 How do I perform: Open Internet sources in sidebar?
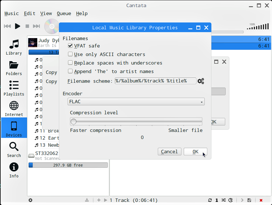coord(14,109)
